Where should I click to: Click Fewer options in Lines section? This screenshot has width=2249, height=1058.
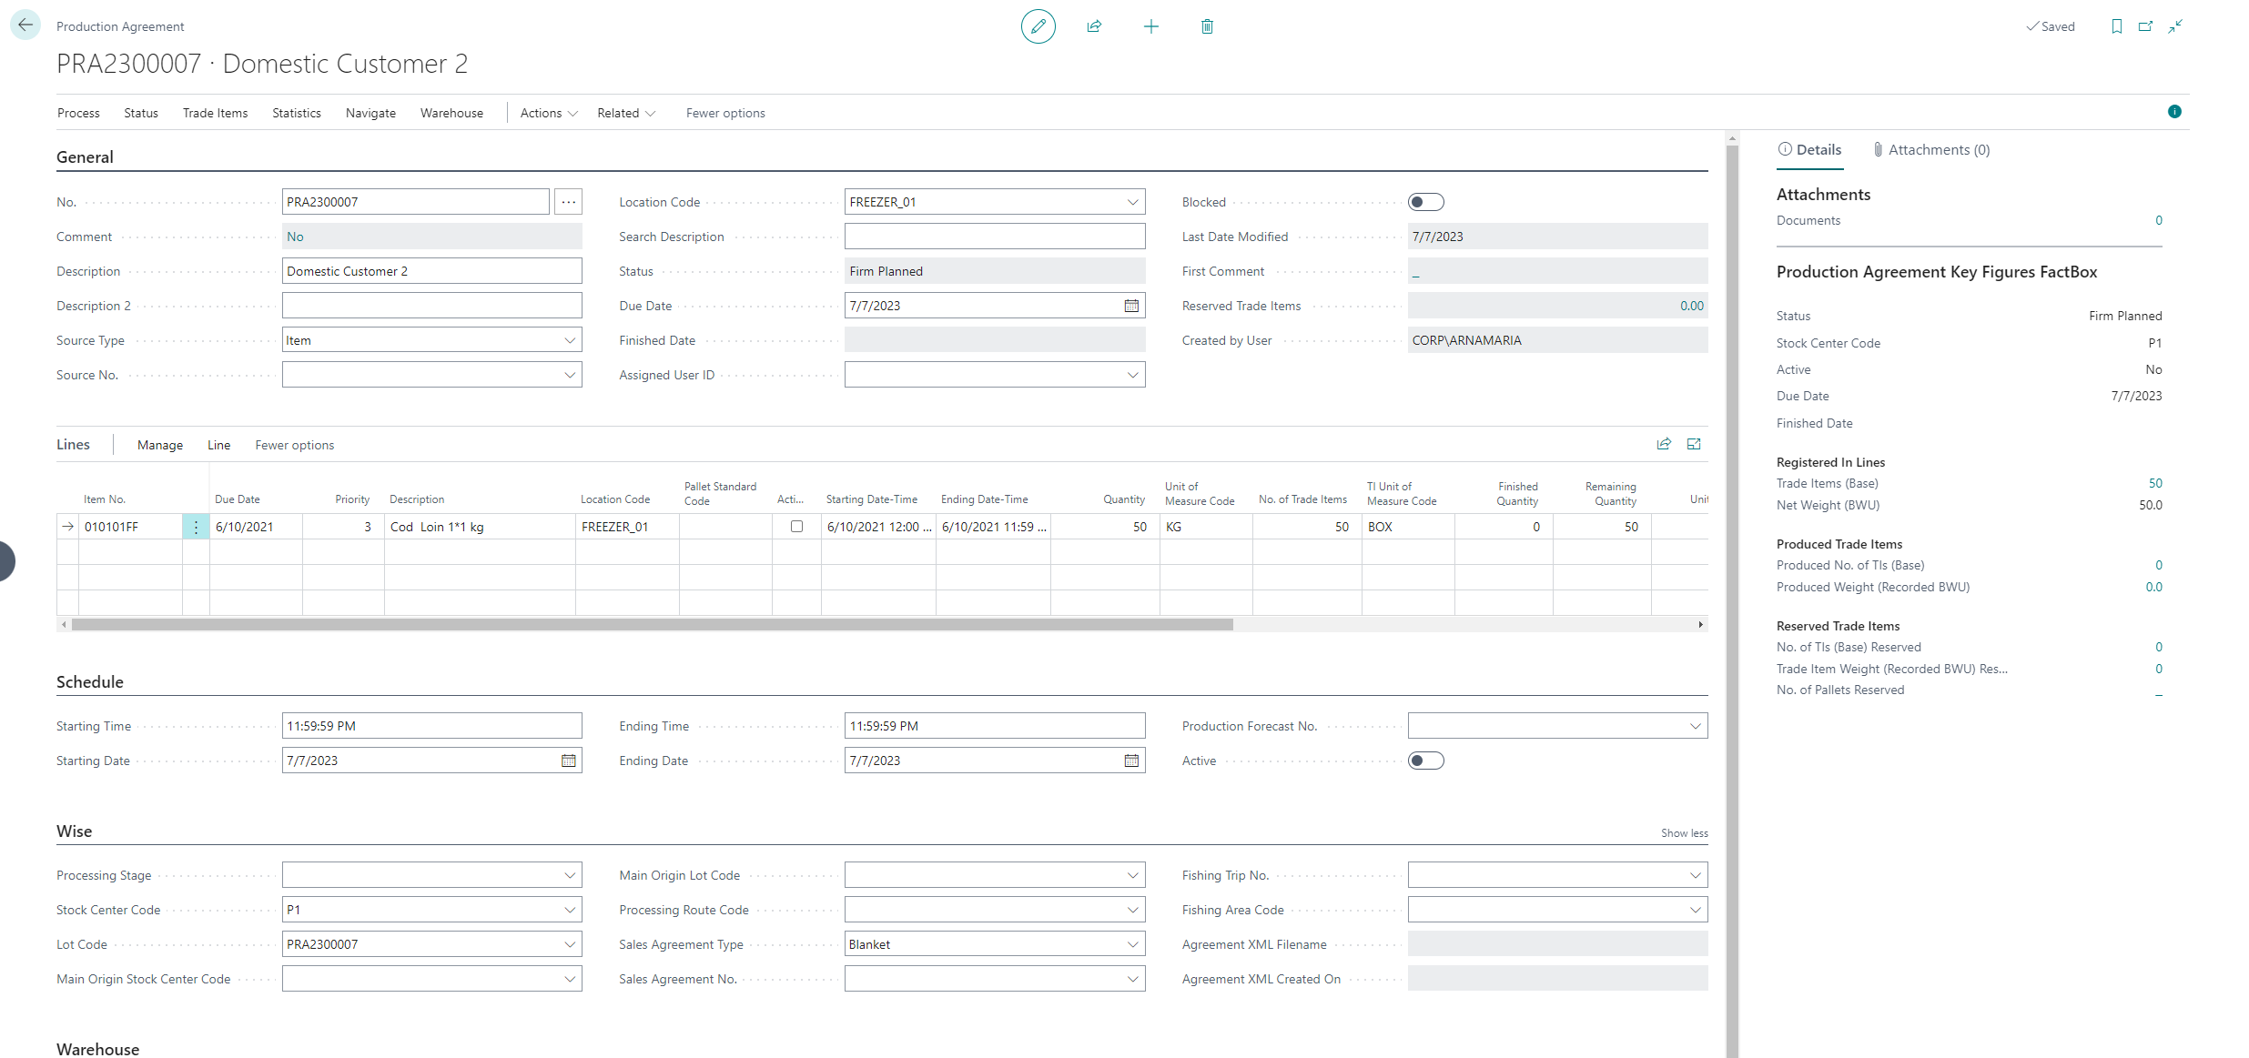[x=294, y=445]
